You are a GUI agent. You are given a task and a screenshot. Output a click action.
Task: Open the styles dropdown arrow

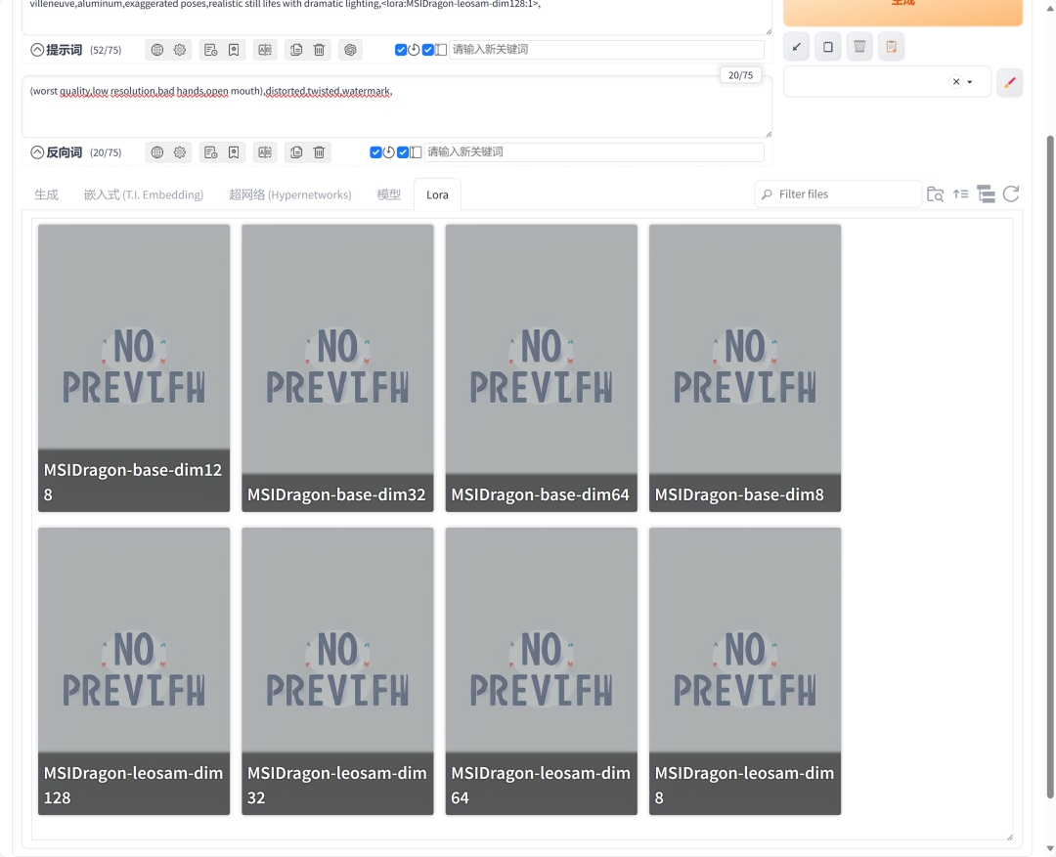[970, 82]
